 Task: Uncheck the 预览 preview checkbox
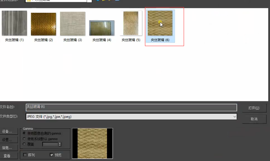tap(52, 155)
